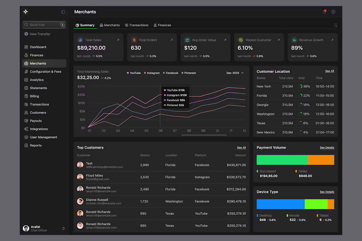Open See Details for Payment Volume
The height and width of the screenshot is (241, 362).
click(327, 148)
